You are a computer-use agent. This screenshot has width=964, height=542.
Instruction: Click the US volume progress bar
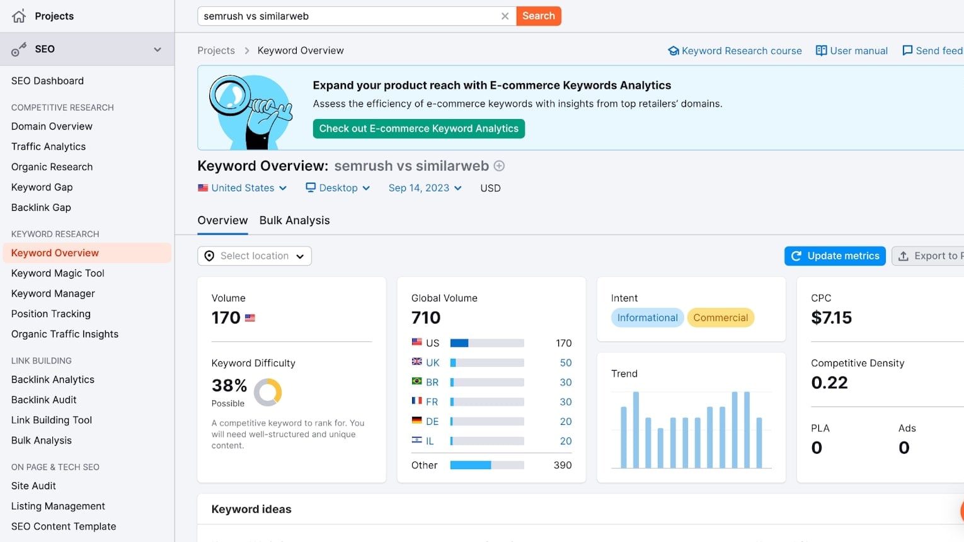[487, 343]
